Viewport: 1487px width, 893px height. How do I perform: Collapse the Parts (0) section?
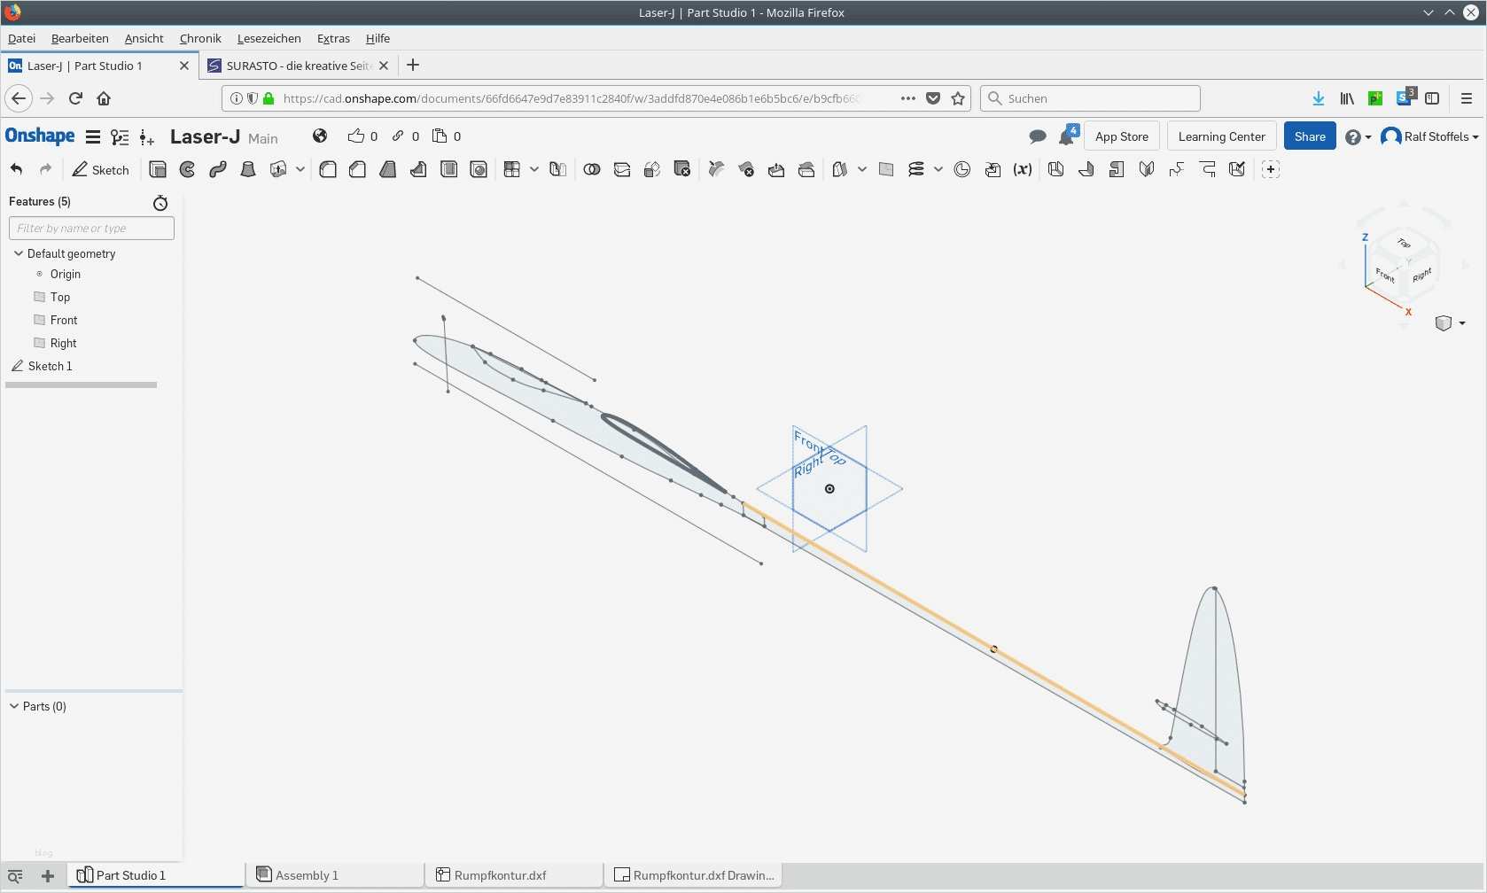14,706
